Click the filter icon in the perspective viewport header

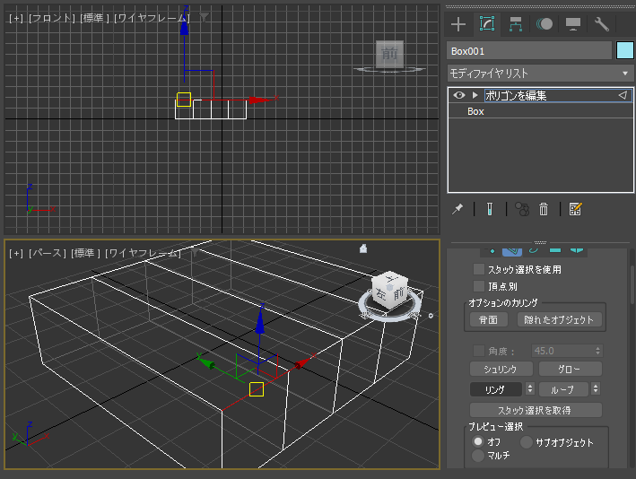pos(195,253)
